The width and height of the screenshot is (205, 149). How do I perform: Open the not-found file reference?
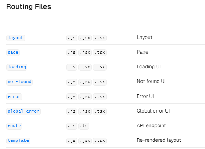click(20, 82)
